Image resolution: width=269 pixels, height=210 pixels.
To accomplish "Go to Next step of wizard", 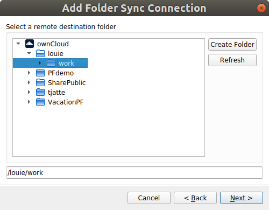I will pyautogui.click(x=242, y=198).
